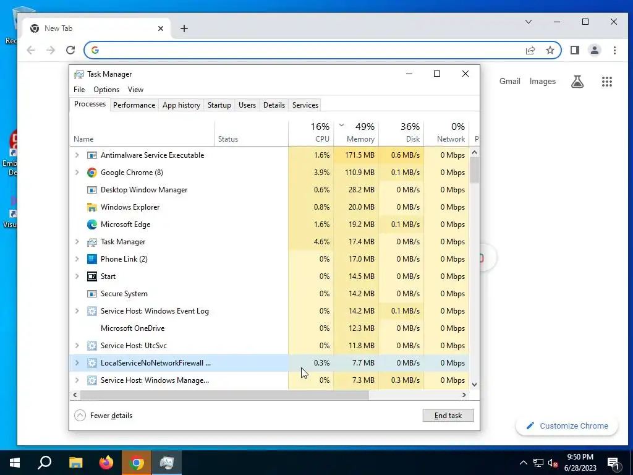
Task: Expand Service Host: UtcSvc row
Action: click(77, 346)
